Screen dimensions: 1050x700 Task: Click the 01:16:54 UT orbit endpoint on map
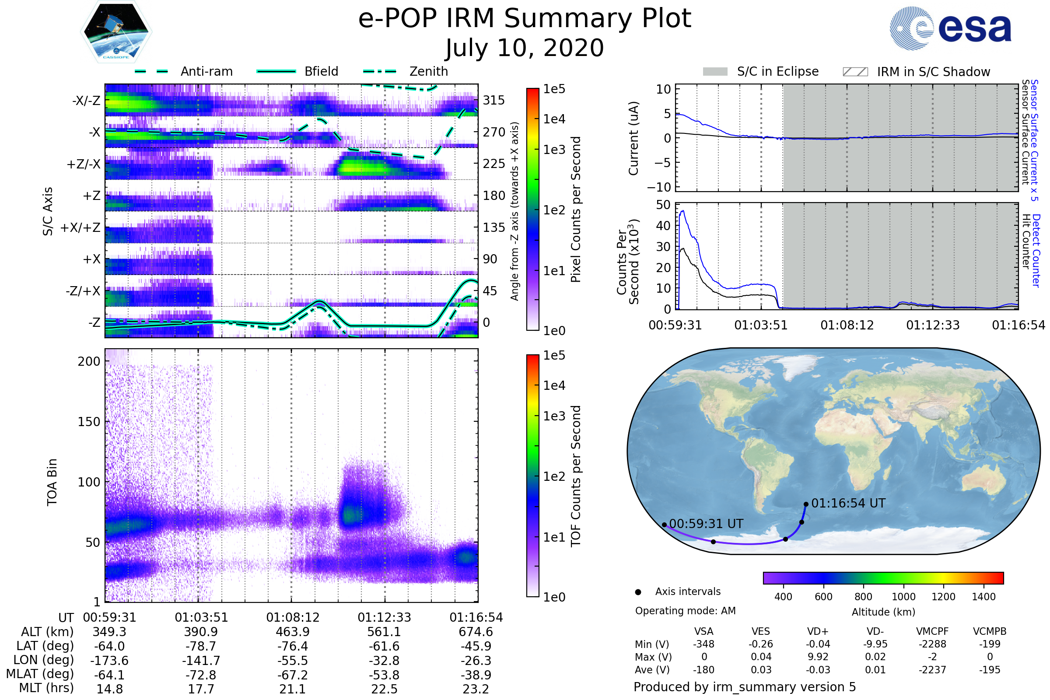click(x=806, y=504)
